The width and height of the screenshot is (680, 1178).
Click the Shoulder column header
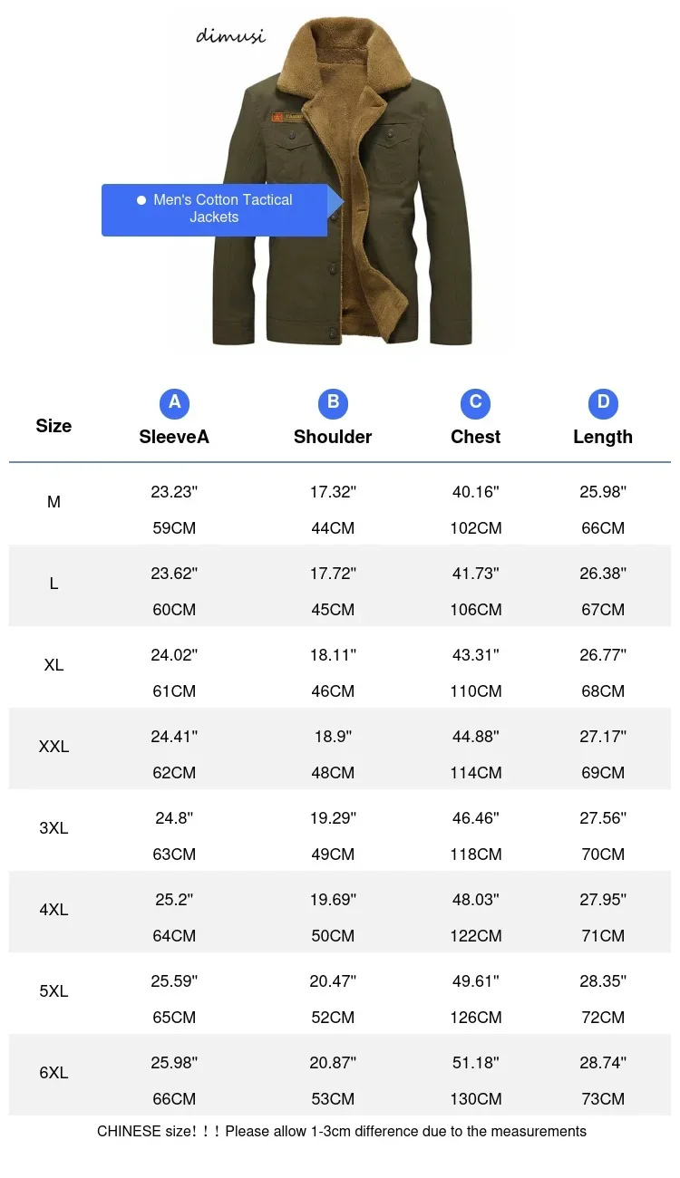pyautogui.click(x=333, y=437)
